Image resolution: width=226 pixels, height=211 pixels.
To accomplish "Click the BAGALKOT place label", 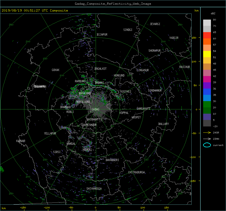I will pyautogui.click(x=100, y=69).
